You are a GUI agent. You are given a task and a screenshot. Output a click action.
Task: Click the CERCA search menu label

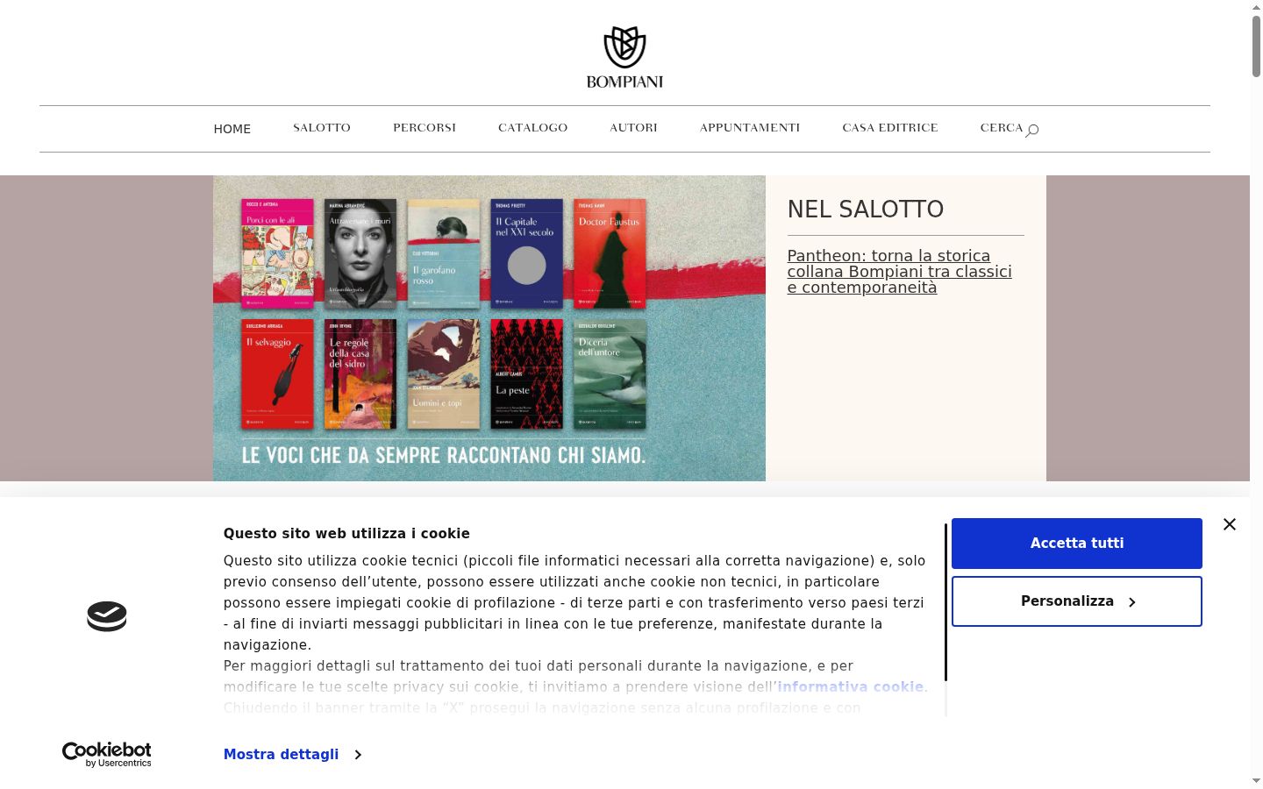(1002, 128)
